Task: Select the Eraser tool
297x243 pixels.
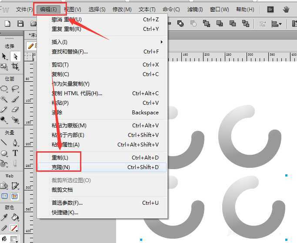Action: click(15, 109)
